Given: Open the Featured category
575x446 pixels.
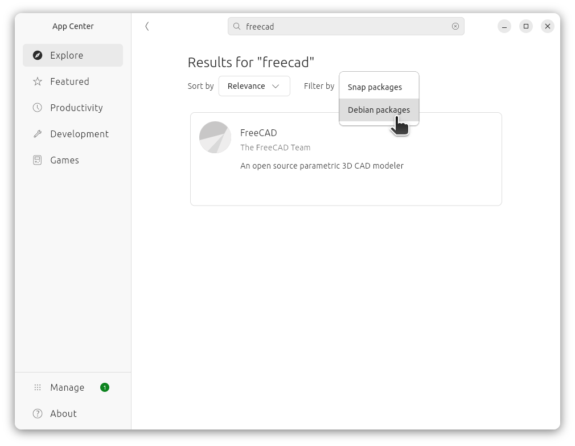Looking at the screenshot, I should (73, 81).
